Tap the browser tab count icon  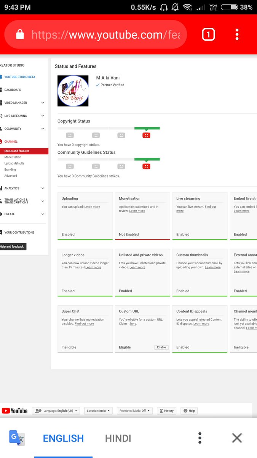tap(208, 35)
